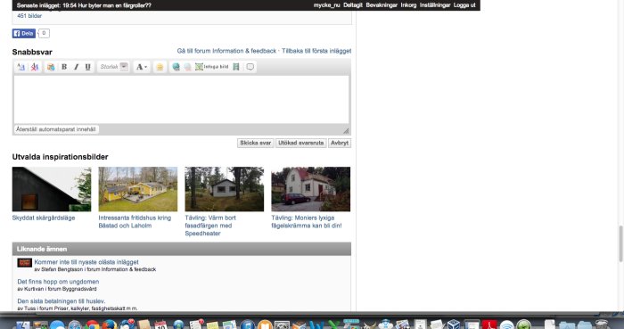Open Kommer inte till nyaste olästa inlägget
This screenshot has height=329, width=624.
(86, 262)
